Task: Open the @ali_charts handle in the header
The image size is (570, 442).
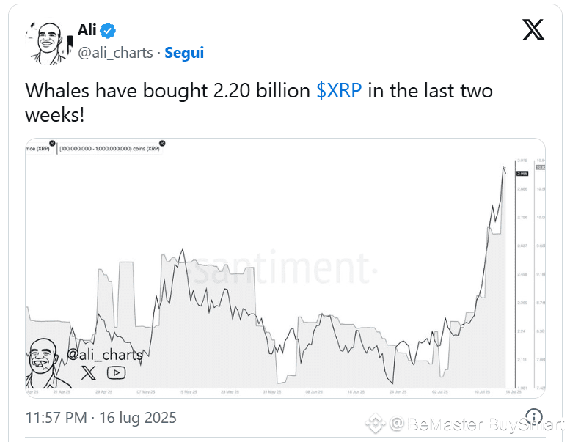Action: (x=116, y=53)
